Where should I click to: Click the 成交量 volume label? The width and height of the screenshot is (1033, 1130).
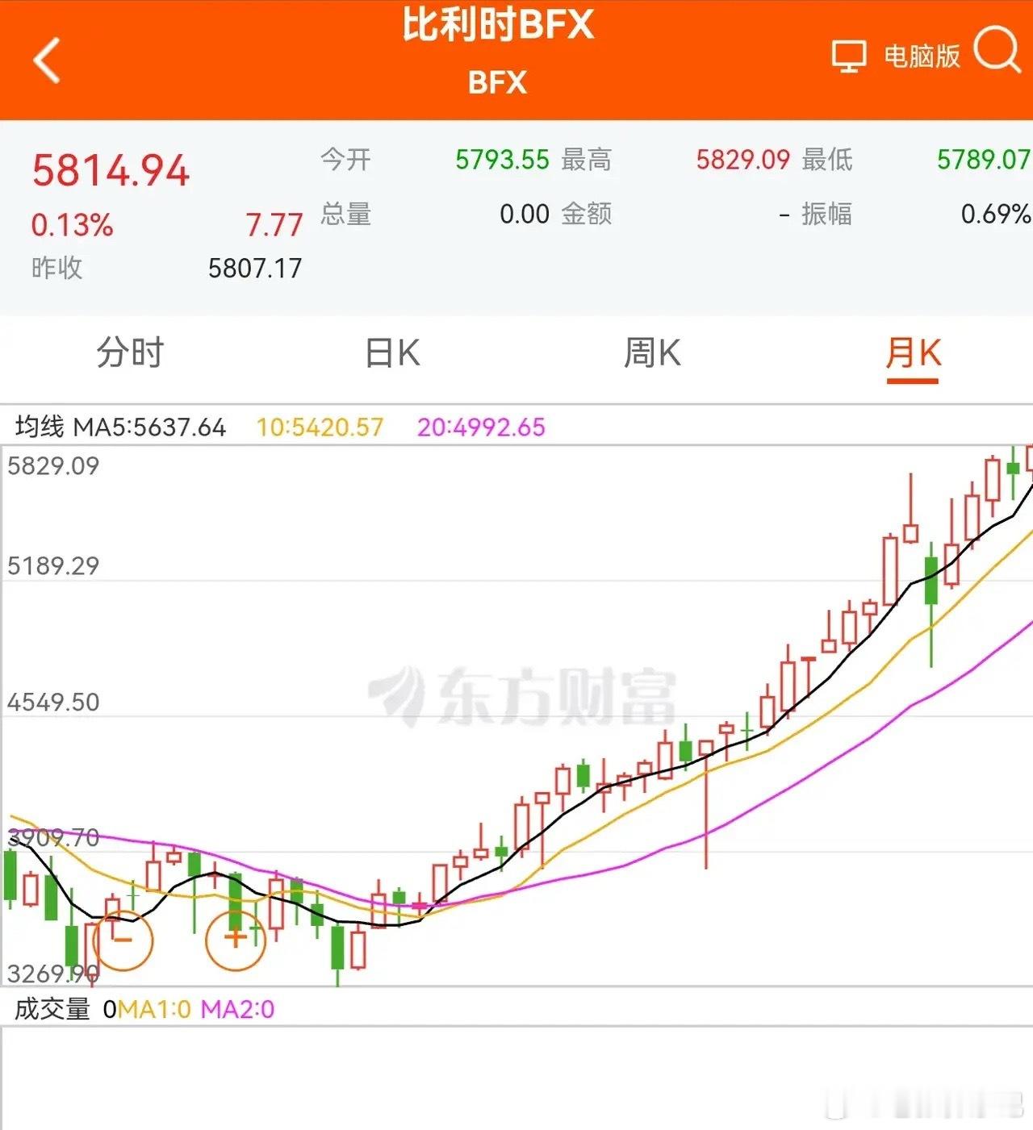coord(52,1009)
